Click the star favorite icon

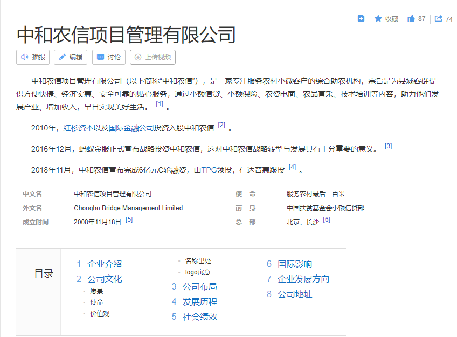click(x=378, y=19)
